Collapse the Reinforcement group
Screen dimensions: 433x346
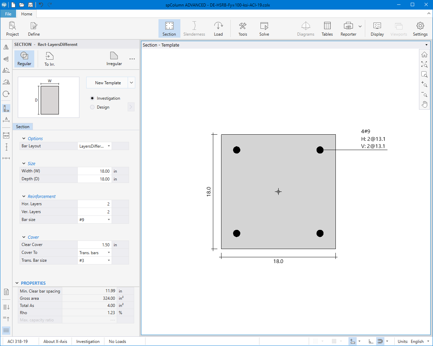(x=24, y=196)
